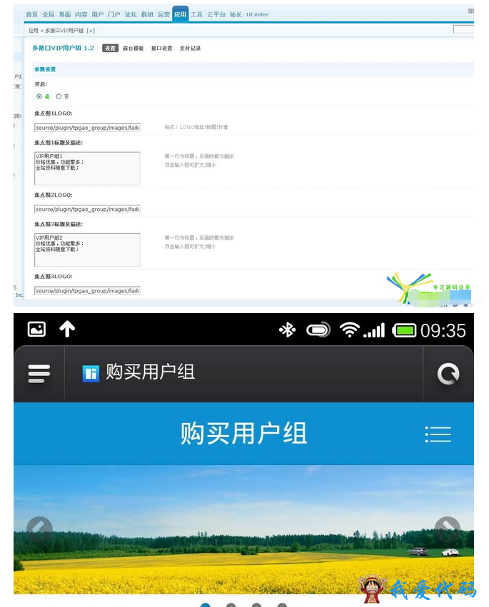489x607 pixels.
Task: Open the 群组 admin menu
Action: click(147, 14)
